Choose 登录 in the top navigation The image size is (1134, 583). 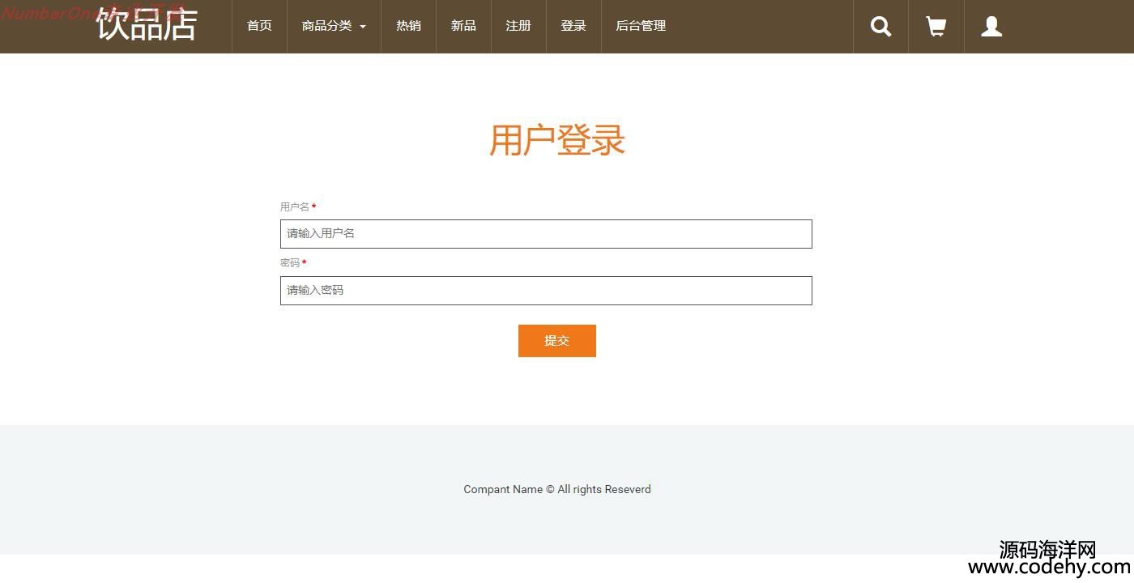coord(573,26)
